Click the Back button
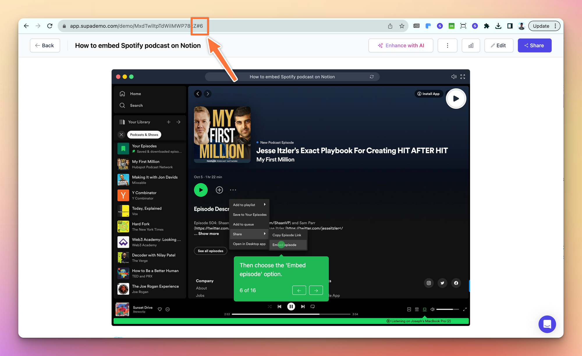The height and width of the screenshot is (356, 582). click(x=45, y=45)
